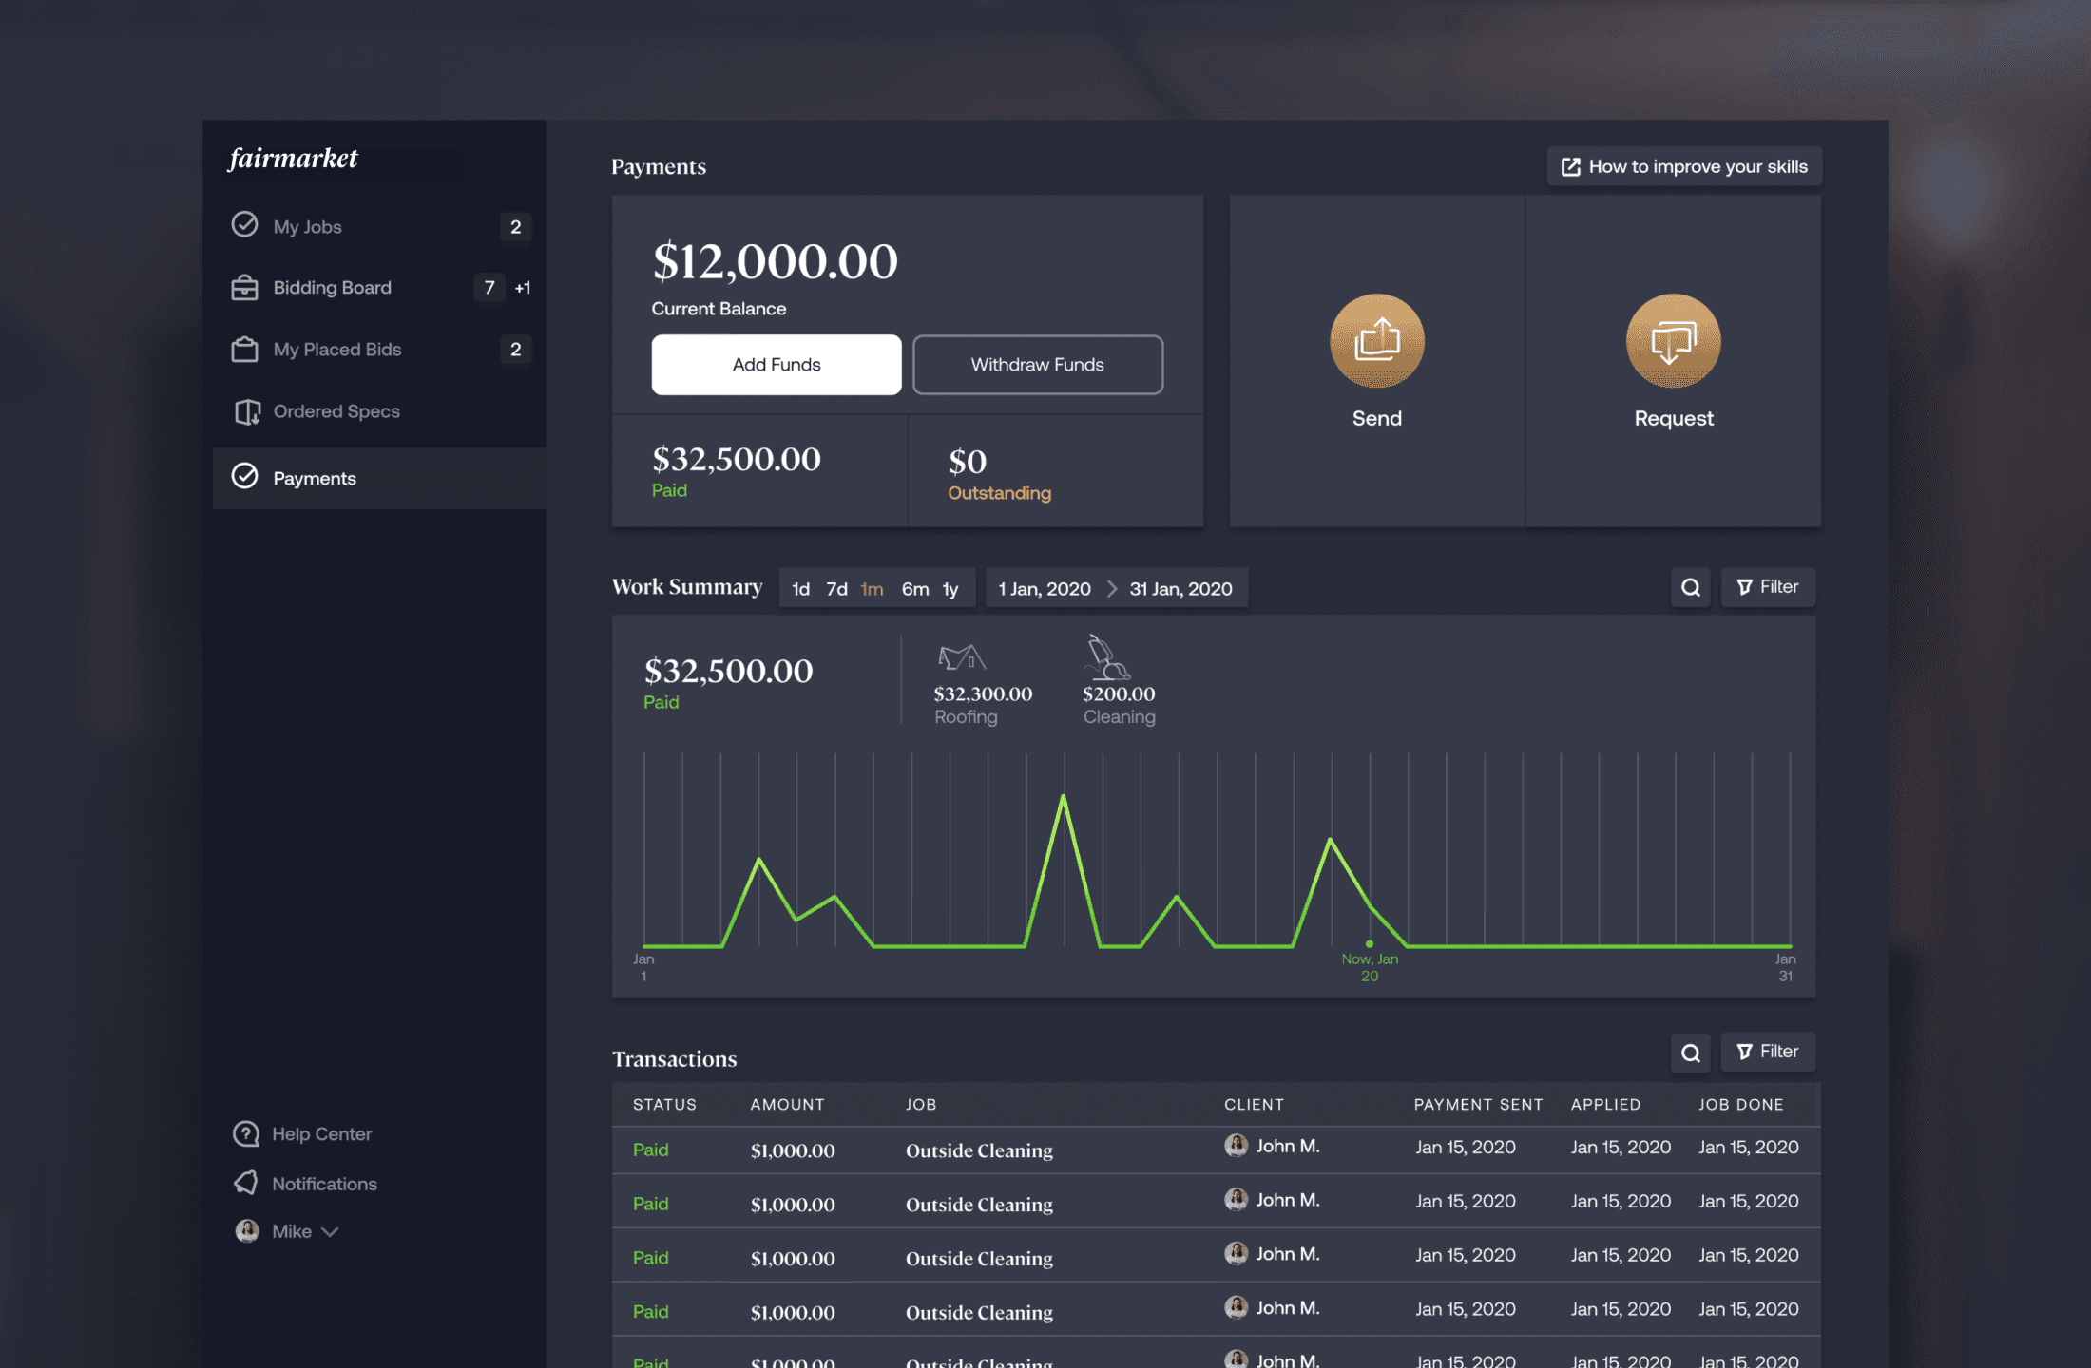Select the 1d time range
This screenshot has width=2091, height=1368.
point(800,589)
